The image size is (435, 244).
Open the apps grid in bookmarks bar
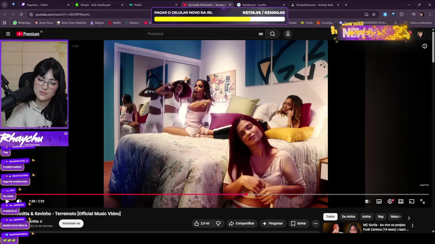pos(4,23)
